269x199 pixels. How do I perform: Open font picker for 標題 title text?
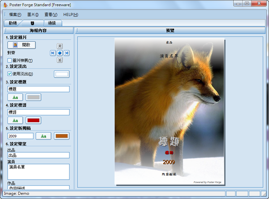15,97
